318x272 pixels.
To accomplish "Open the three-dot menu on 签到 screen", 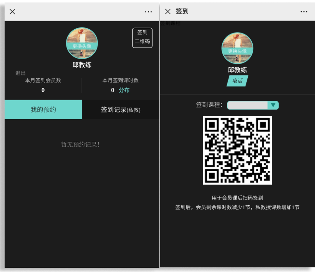I will pos(304,12).
